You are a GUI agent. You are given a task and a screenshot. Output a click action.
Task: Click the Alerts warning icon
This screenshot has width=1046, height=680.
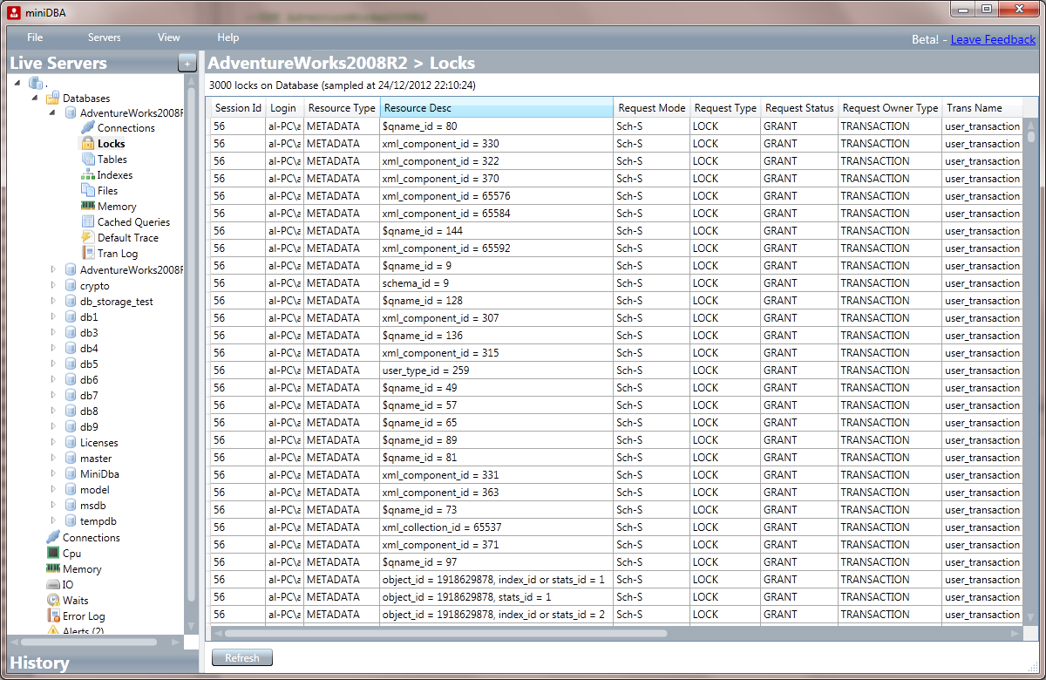coord(53,630)
